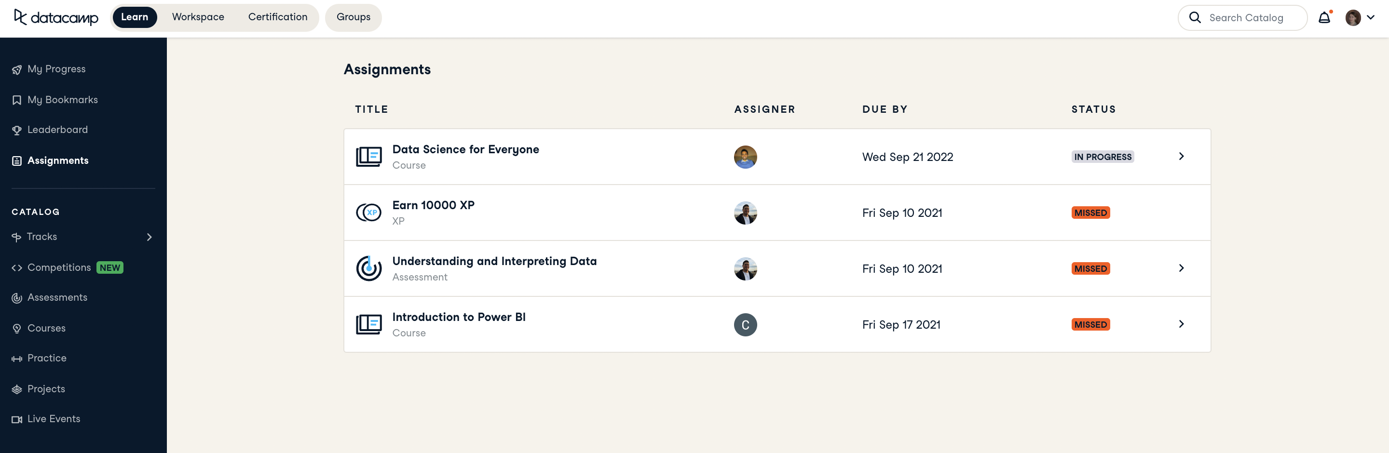Click the 'C' assigner avatar
This screenshot has width=1389, height=453.
(x=745, y=325)
